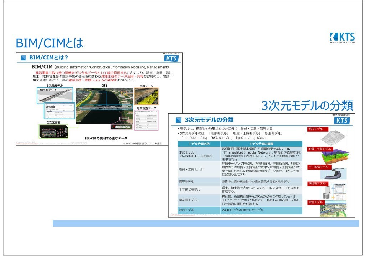Click the 属性情報 attribute panel image
The width and height of the screenshot is (365, 258).
pos(59,112)
